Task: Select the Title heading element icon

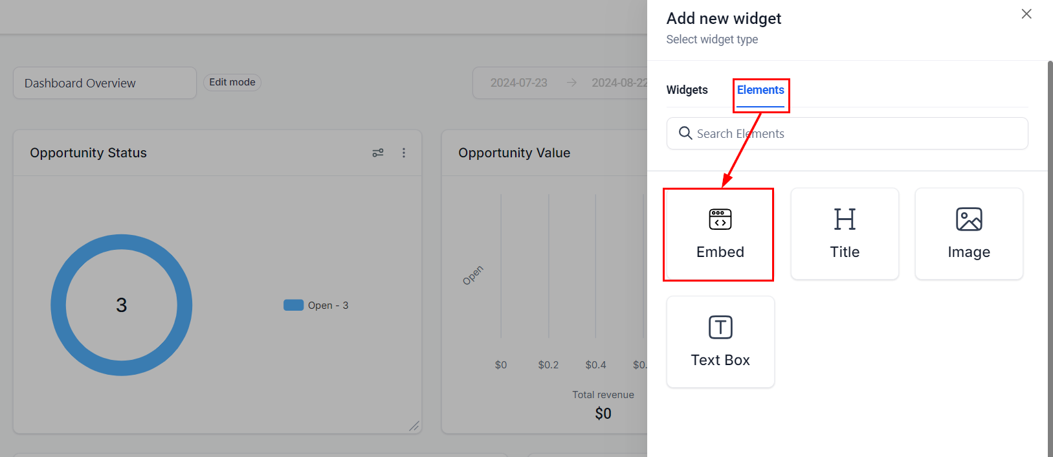Action: (845, 219)
